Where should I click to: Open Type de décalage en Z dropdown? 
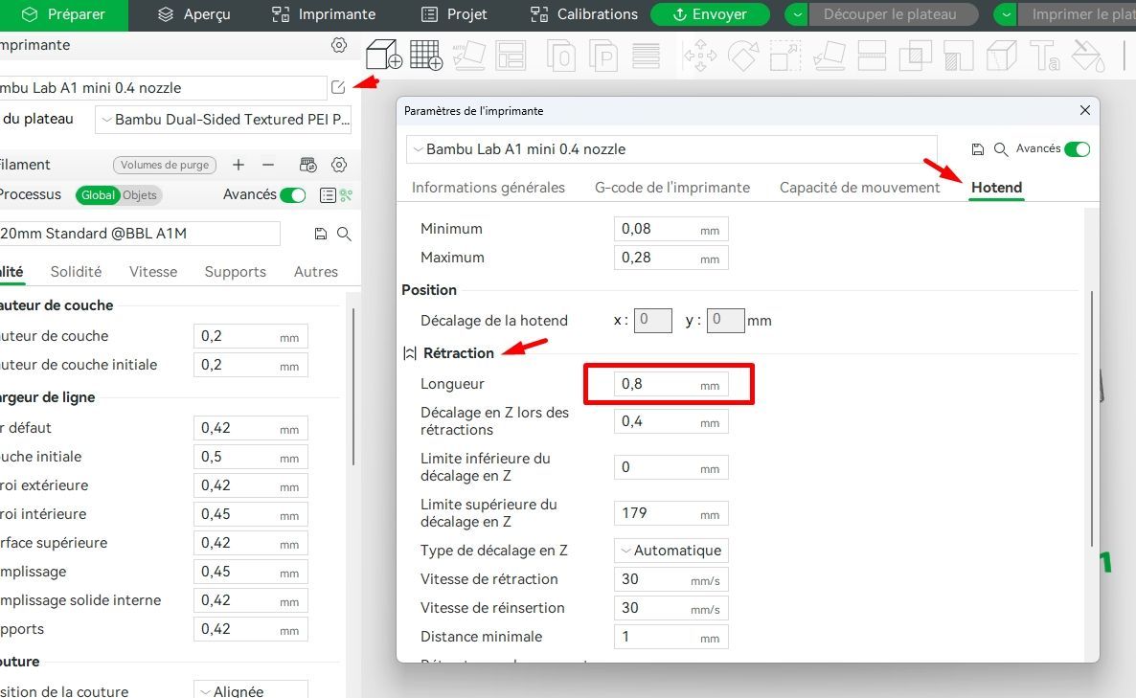pos(670,551)
